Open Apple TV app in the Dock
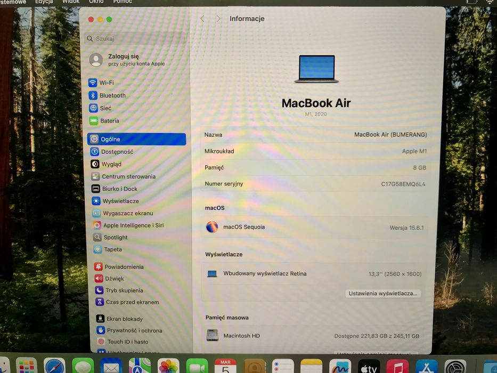The image size is (497, 373). (x=369, y=367)
